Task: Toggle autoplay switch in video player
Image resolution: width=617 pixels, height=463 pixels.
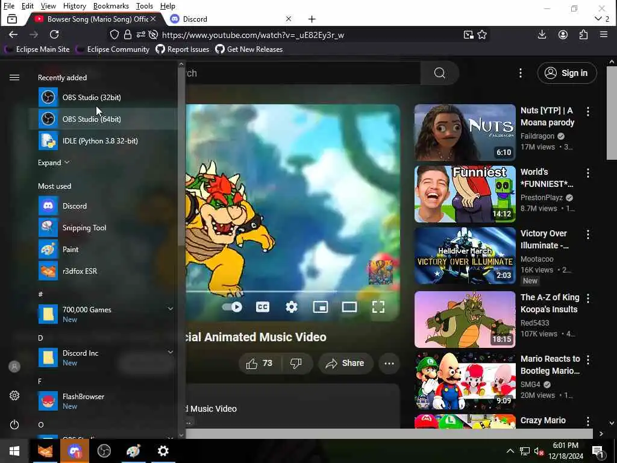Action: pyautogui.click(x=232, y=307)
